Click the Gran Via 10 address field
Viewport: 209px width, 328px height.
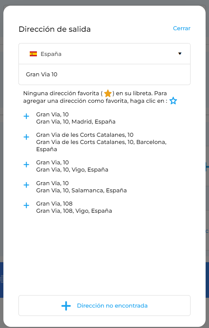104,74
